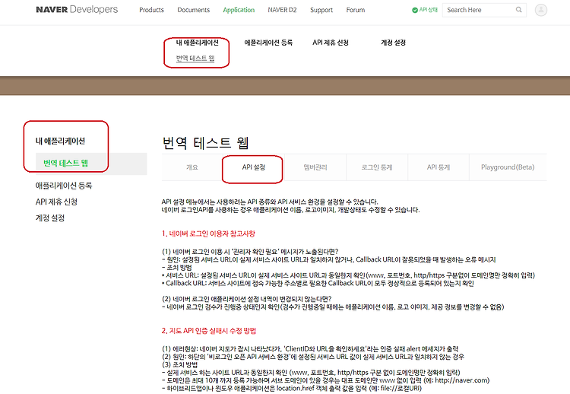Click heading 2. 지도 API 인증 실패시 수정 방법

pos(209,331)
